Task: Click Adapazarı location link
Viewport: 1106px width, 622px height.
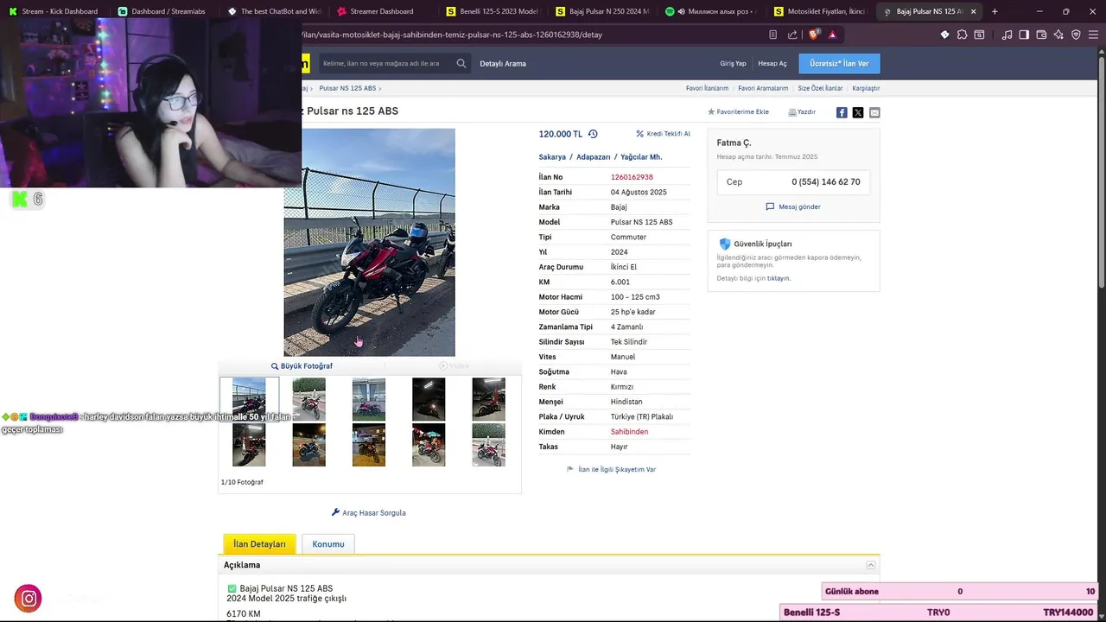Action: (x=593, y=157)
